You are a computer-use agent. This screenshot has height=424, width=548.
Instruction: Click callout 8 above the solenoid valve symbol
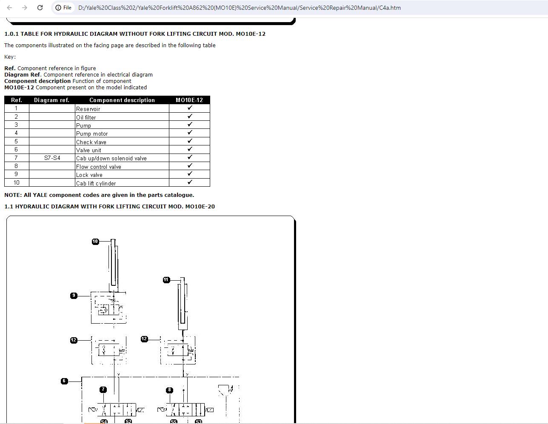pos(170,390)
